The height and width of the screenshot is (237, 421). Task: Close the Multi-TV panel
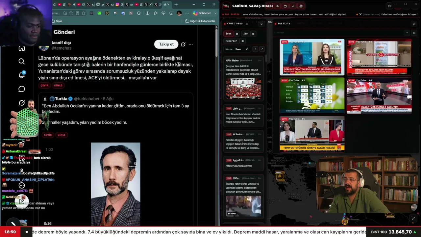click(x=414, y=24)
